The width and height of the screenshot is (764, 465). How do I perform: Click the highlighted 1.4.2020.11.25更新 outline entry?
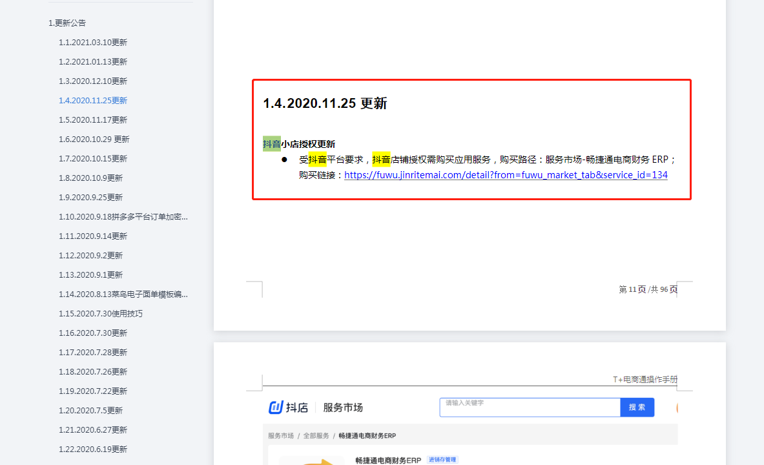click(93, 100)
